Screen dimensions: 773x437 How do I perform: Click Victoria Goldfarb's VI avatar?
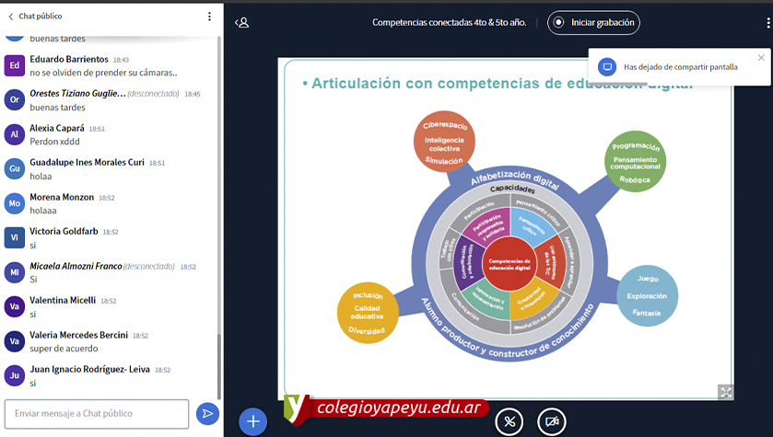pyautogui.click(x=14, y=237)
